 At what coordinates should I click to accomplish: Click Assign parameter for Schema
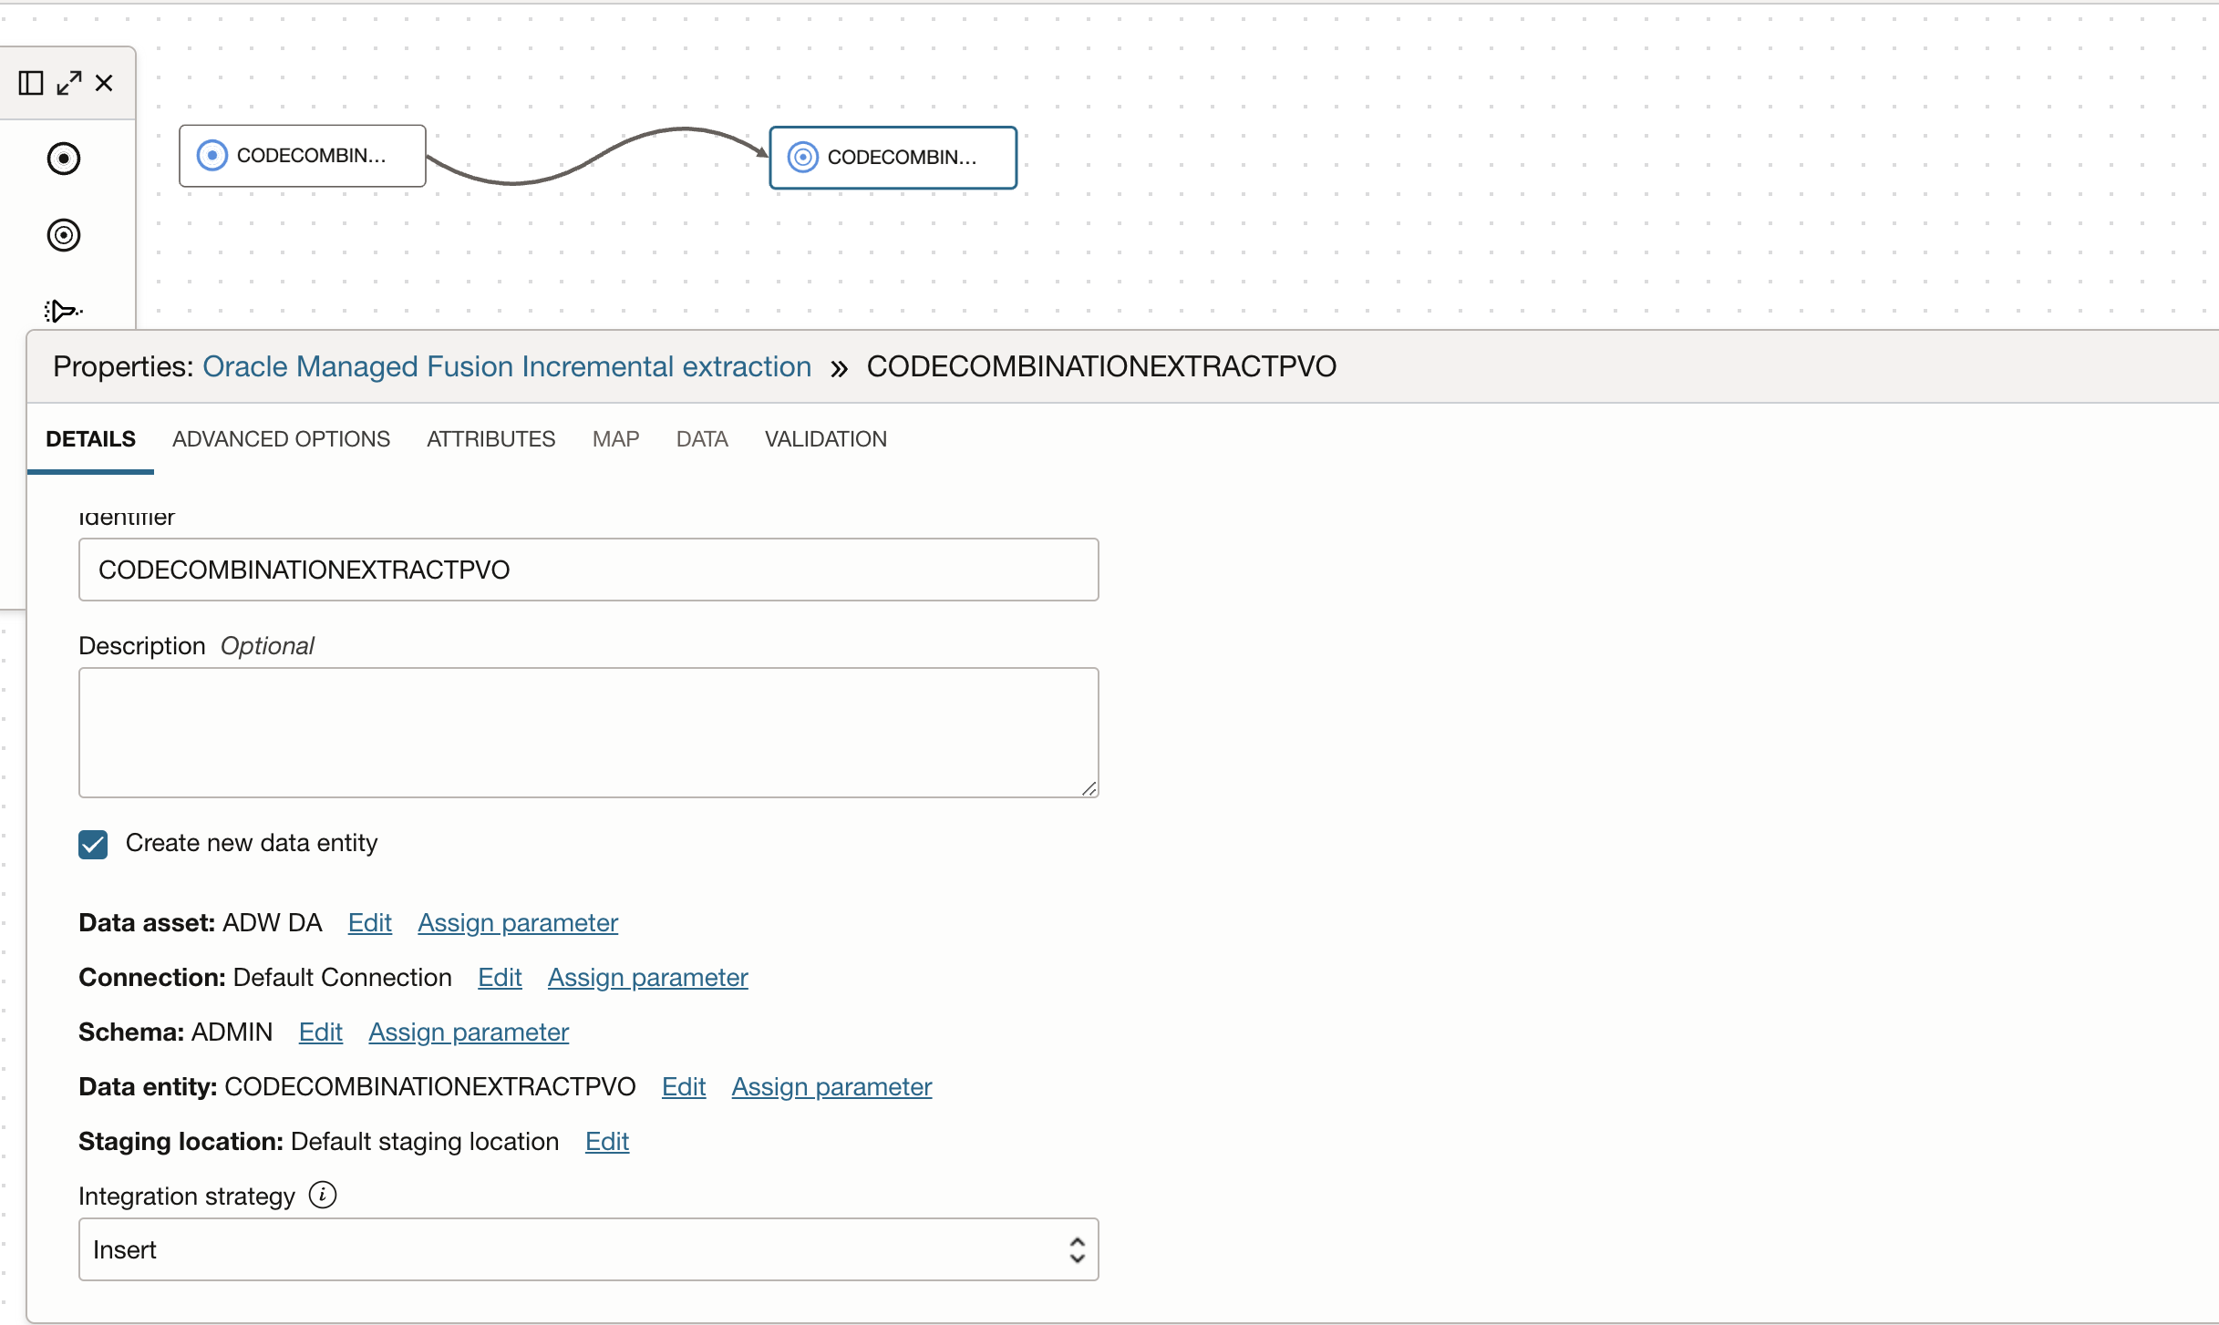[469, 1032]
